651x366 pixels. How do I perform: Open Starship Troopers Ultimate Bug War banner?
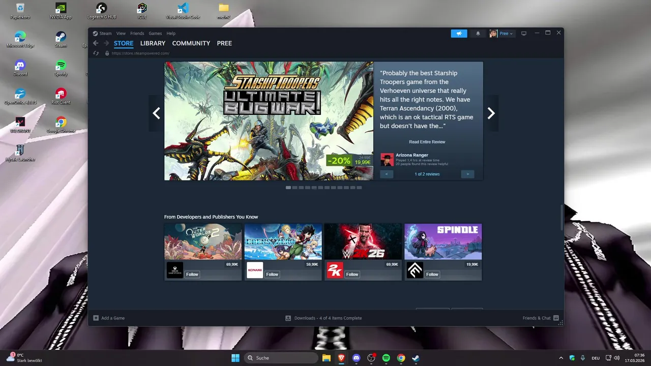269,121
